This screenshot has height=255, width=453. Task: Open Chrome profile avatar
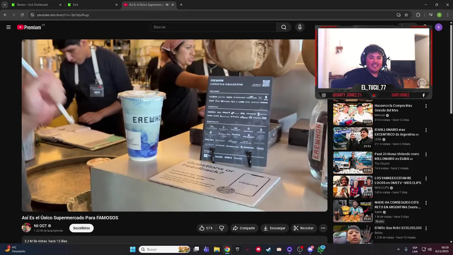pos(439,15)
